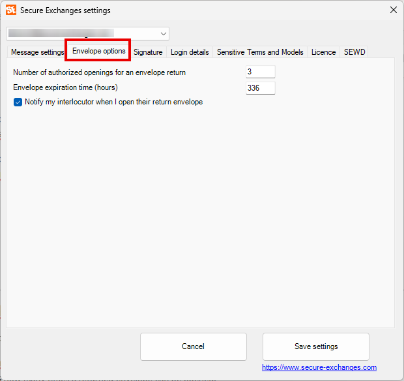Click the Secure Exchanges logo icon
The image size is (404, 381).
[x=11, y=10]
